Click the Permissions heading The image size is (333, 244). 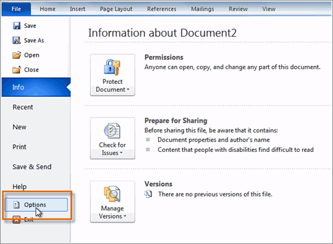click(164, 57)
